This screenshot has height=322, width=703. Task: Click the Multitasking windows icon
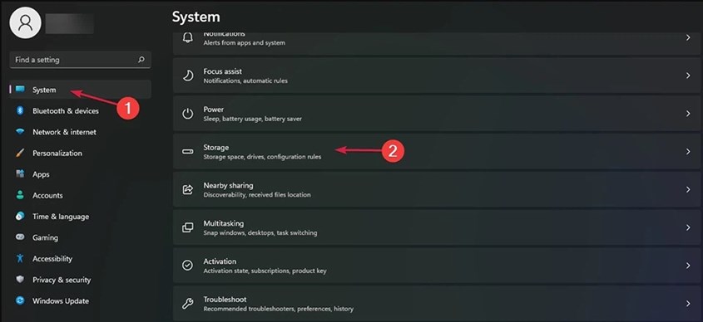click(x=187, y=227)
